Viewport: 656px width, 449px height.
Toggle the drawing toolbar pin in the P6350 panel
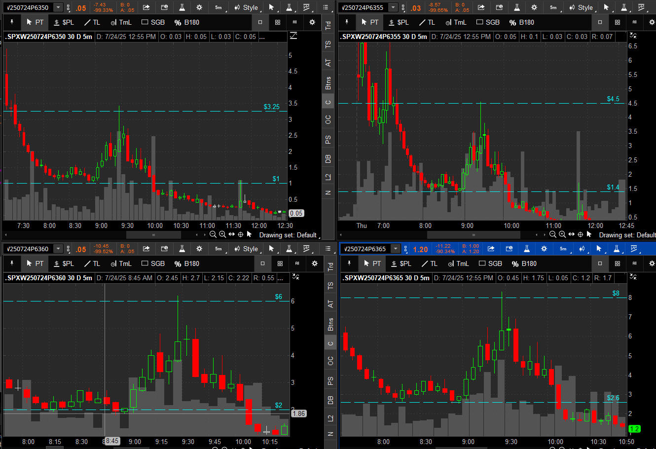pyautogui.click(x=12, y=22)
